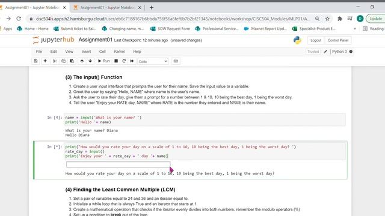Click the browser Update button
This screenshot has width=385, height=216.
pyautogui.click(x=375, y=19)
